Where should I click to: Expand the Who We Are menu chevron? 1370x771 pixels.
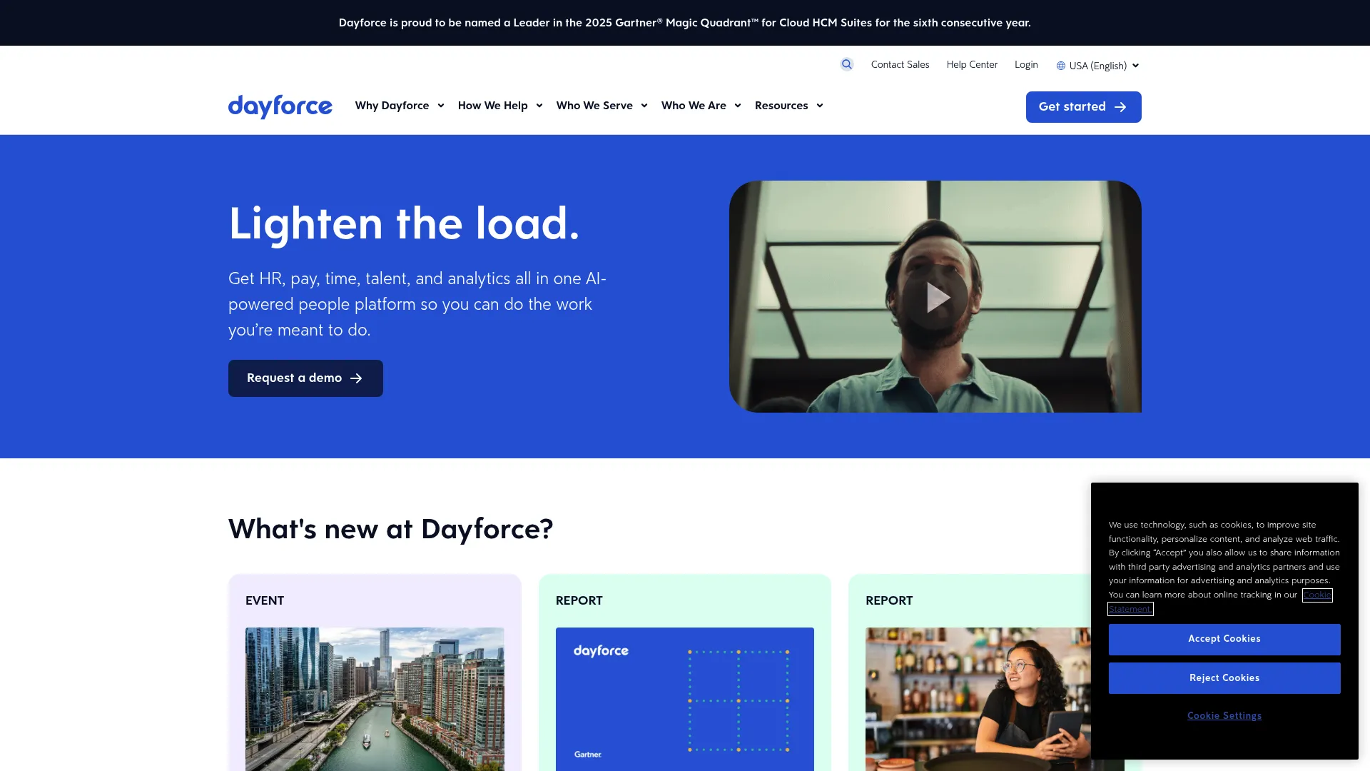tap(738, 106)
